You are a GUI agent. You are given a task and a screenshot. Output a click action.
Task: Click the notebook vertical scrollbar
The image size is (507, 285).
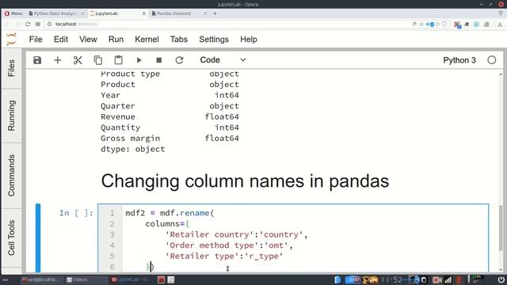(501, 228)
